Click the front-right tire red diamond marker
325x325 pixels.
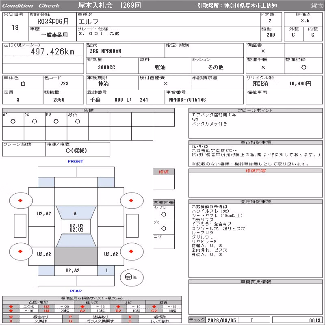point(131,200)
